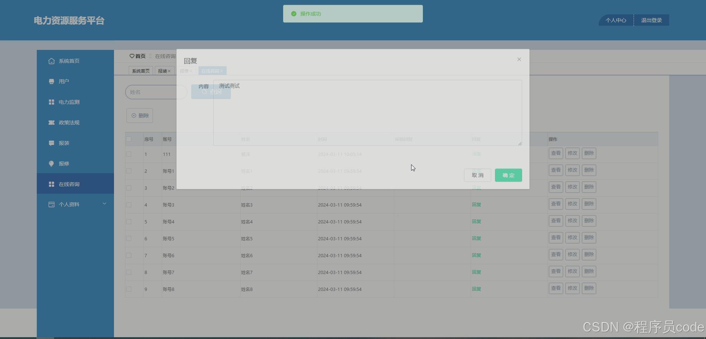Open 电力监测 via its grid icon
The image size is (706, 339).
[51, 102]
